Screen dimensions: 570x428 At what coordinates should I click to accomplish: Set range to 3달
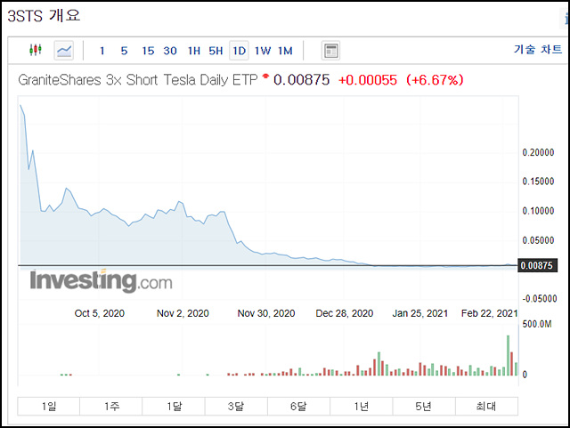(236, 407)
